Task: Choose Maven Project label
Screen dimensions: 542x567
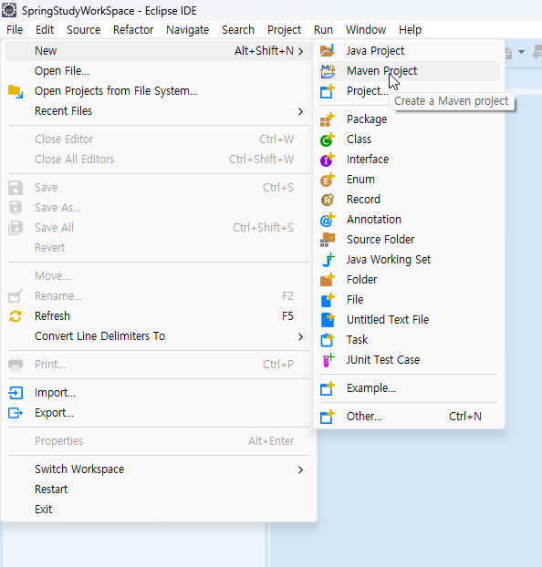Action: (x=381, y=71)
